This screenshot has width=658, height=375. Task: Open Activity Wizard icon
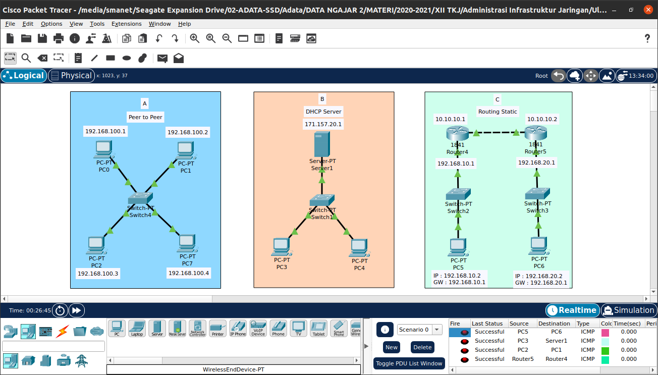pyautogui.click(x=91, y=38)
